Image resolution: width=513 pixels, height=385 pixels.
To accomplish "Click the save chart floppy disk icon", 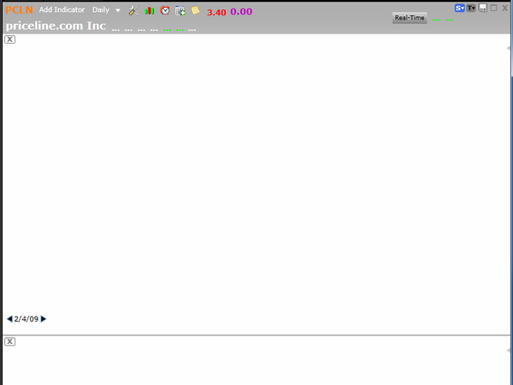I will 483,8.
